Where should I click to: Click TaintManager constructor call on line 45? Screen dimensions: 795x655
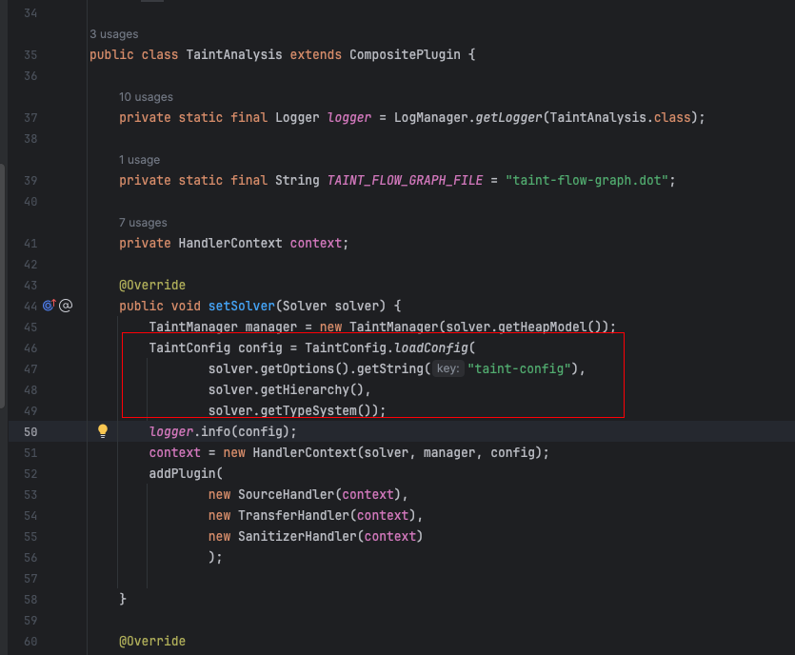(393, 327)
